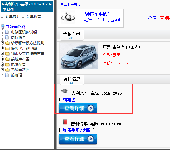Screen dimensions: 170x150
Task: Click the 年份:2019-2020 text
Action: [x=116, y=63]
